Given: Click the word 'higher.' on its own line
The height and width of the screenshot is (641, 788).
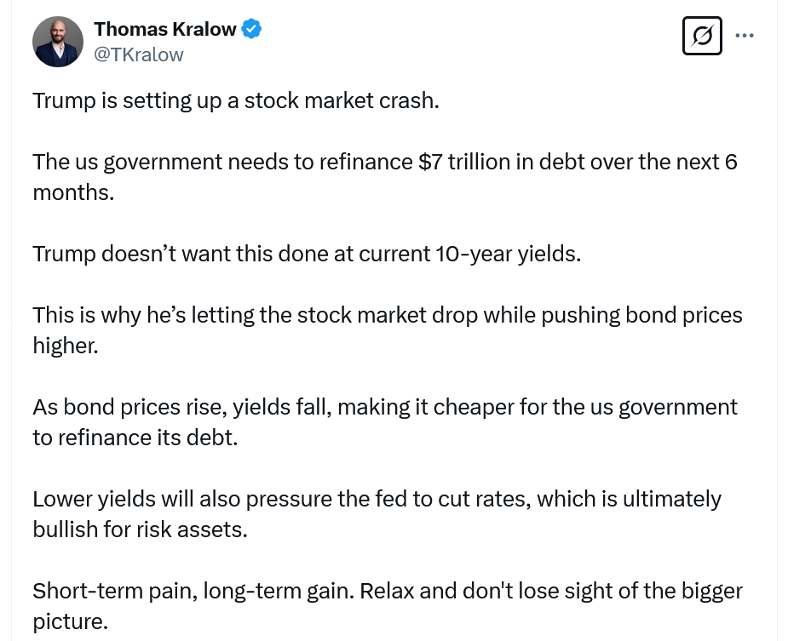Looking at the screenshot, I should coord(66,346).
